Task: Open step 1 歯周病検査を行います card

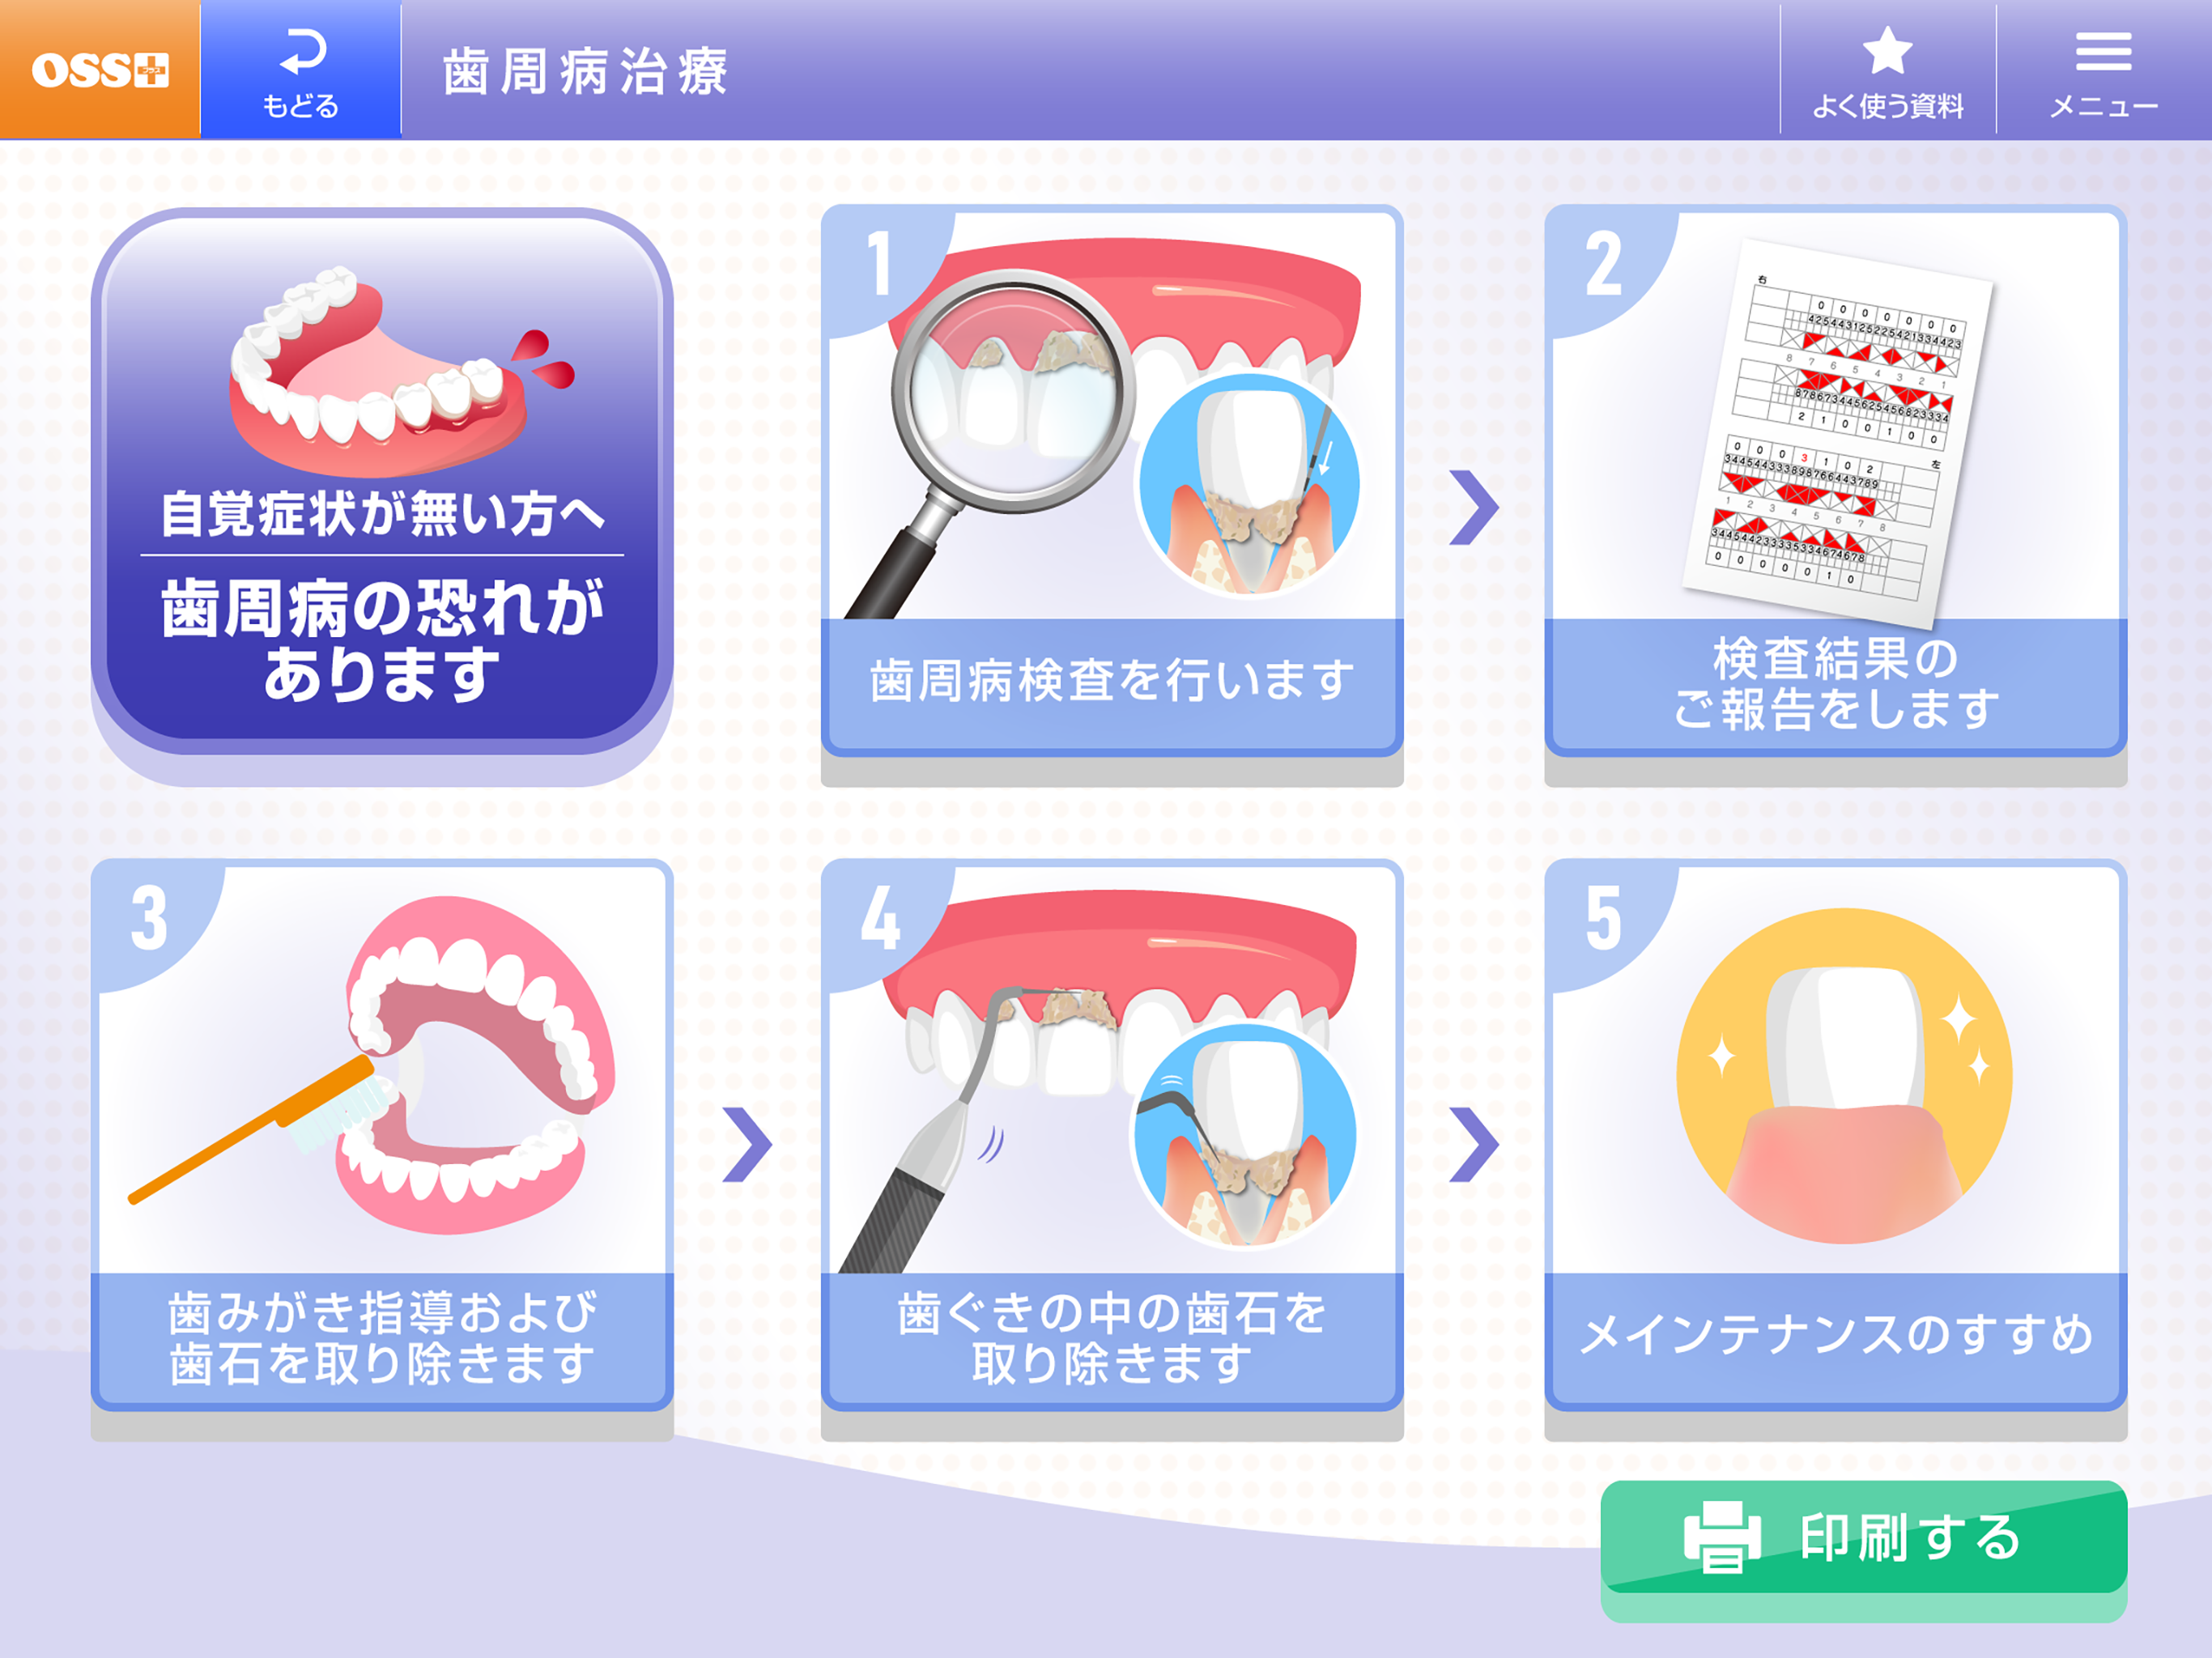Action: click(1112, 481)
